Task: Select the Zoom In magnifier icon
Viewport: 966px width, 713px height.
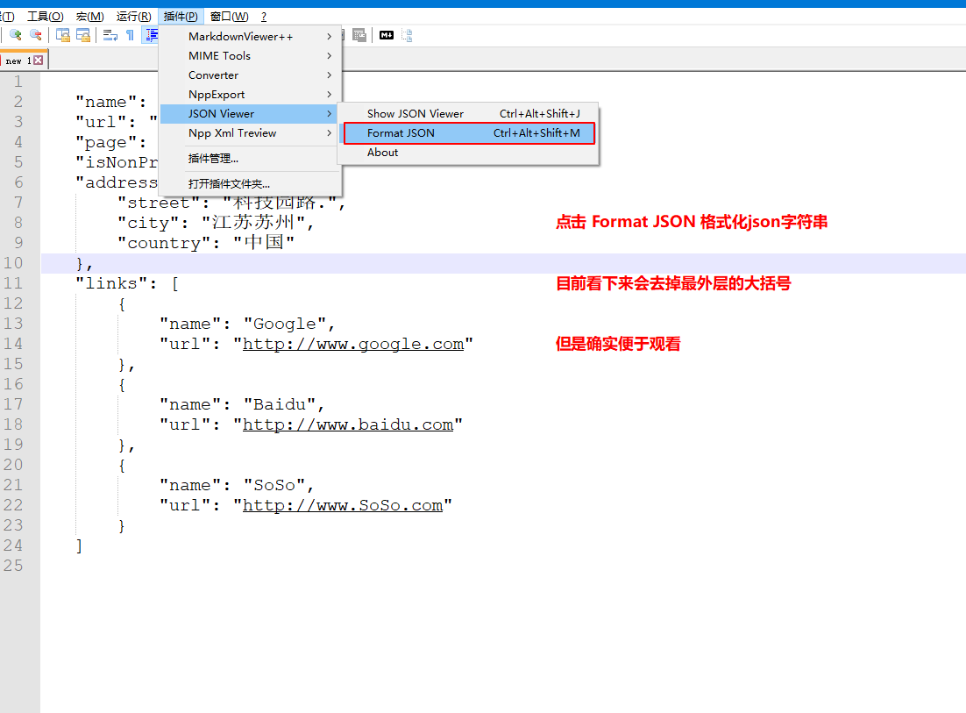Action: click(14, 35)
